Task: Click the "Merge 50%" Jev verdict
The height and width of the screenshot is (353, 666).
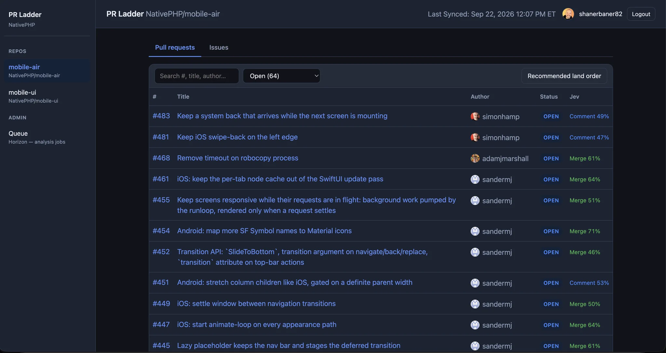Action: 585,304
